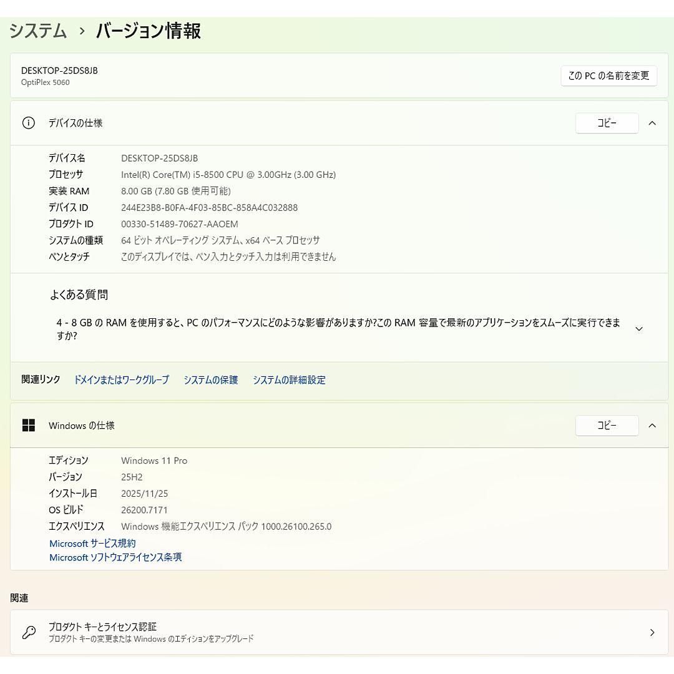Click この PC の名前を変更 button

(608, 76)
